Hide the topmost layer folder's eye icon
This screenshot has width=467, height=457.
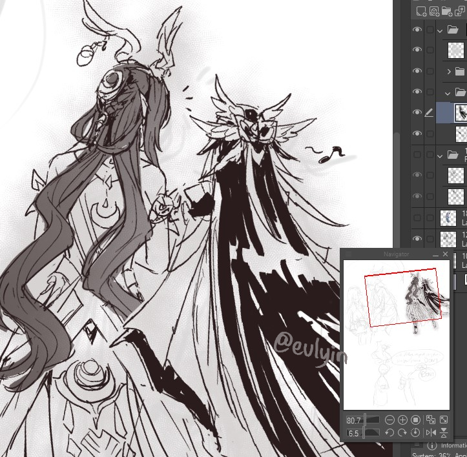coord(417,30)
